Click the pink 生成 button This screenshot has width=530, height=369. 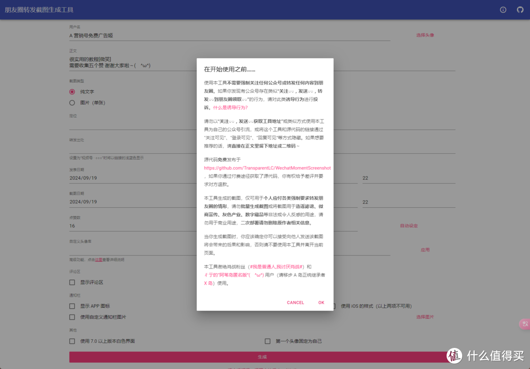[x=262, y=357]
